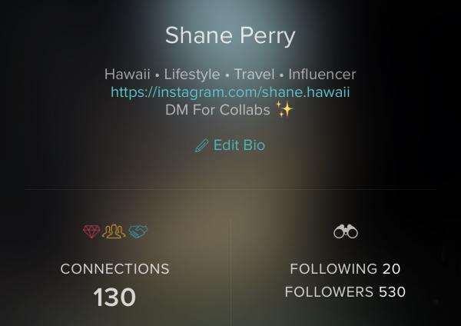
Task: Click the pencil icon beside Edit Bio
Action: (201, 145)
